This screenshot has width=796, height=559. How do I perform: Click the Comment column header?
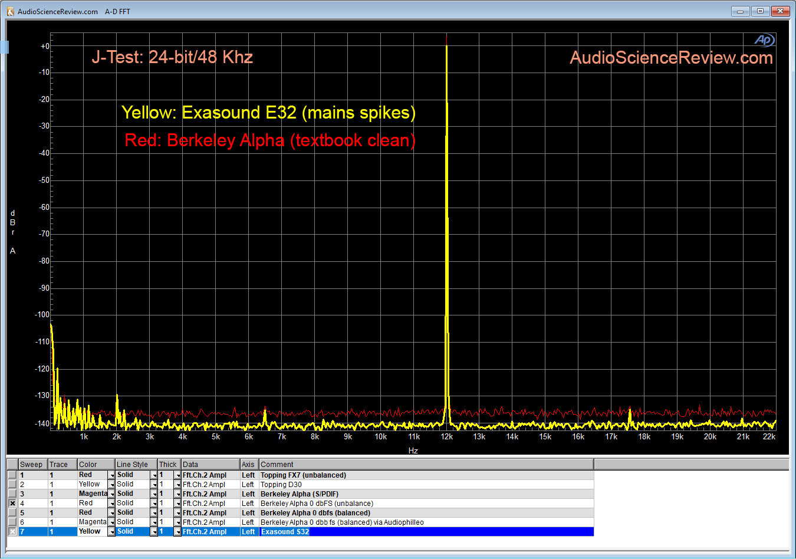(426, 465)
